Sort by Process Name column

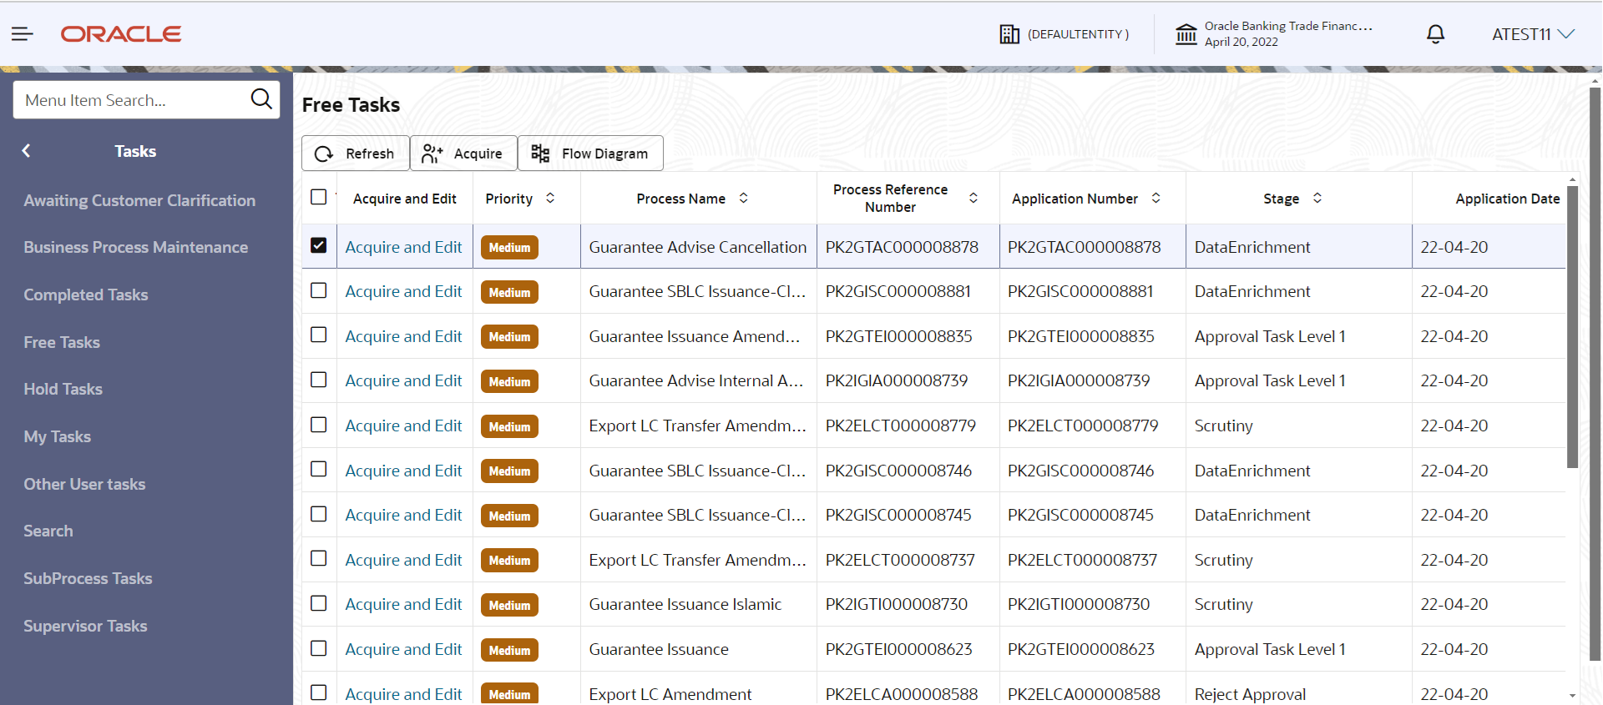(x=743, y=198)
